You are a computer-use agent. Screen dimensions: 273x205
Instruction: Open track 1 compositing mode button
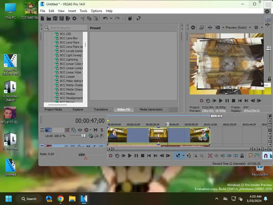(x=91, y=136)
